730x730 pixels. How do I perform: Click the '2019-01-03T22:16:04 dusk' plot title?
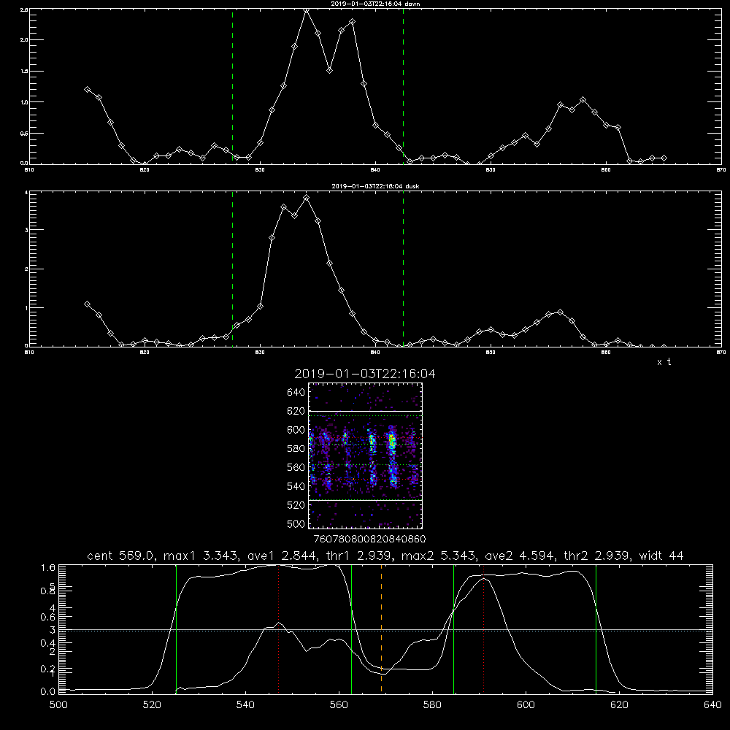click(x=375, y=186)
